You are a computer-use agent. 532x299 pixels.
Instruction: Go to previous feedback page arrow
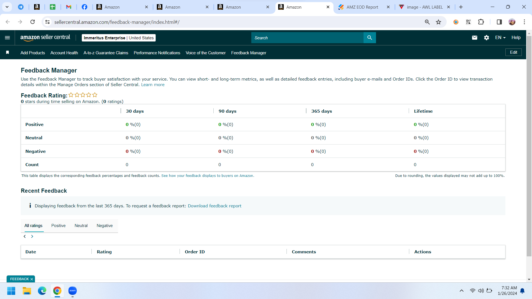pyautogui.click(x=25, y=236)
